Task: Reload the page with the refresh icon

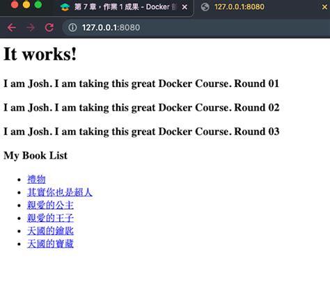Action: [x=49, y=28]
